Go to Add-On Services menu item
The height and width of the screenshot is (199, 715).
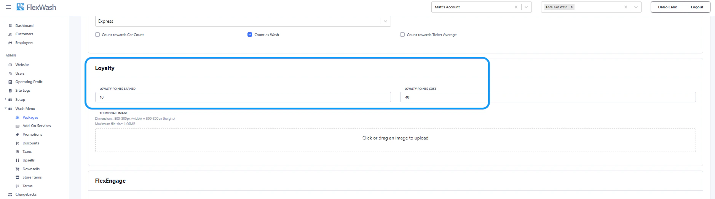coord(37,126)
